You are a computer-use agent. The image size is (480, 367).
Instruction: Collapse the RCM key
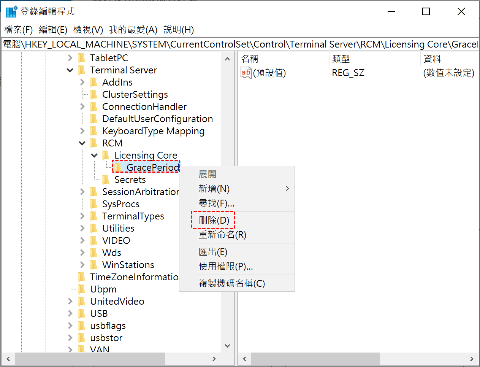(x=82, y=143)
